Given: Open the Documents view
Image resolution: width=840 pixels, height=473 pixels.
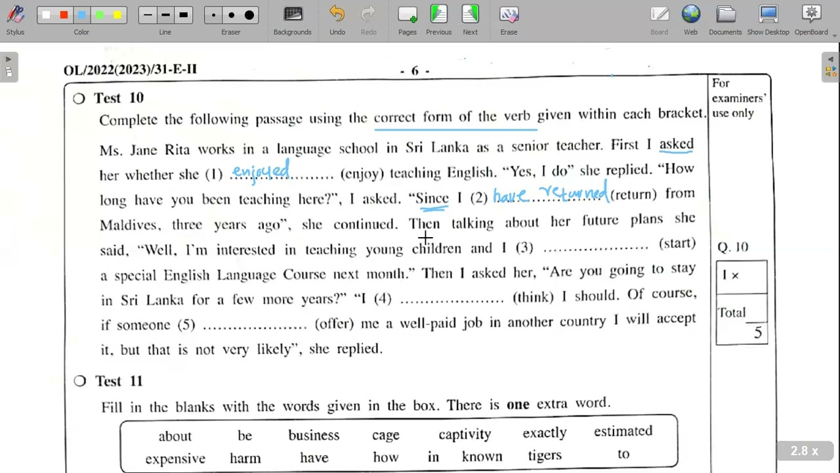Looking at the screenshot, I should click(725, 20).
